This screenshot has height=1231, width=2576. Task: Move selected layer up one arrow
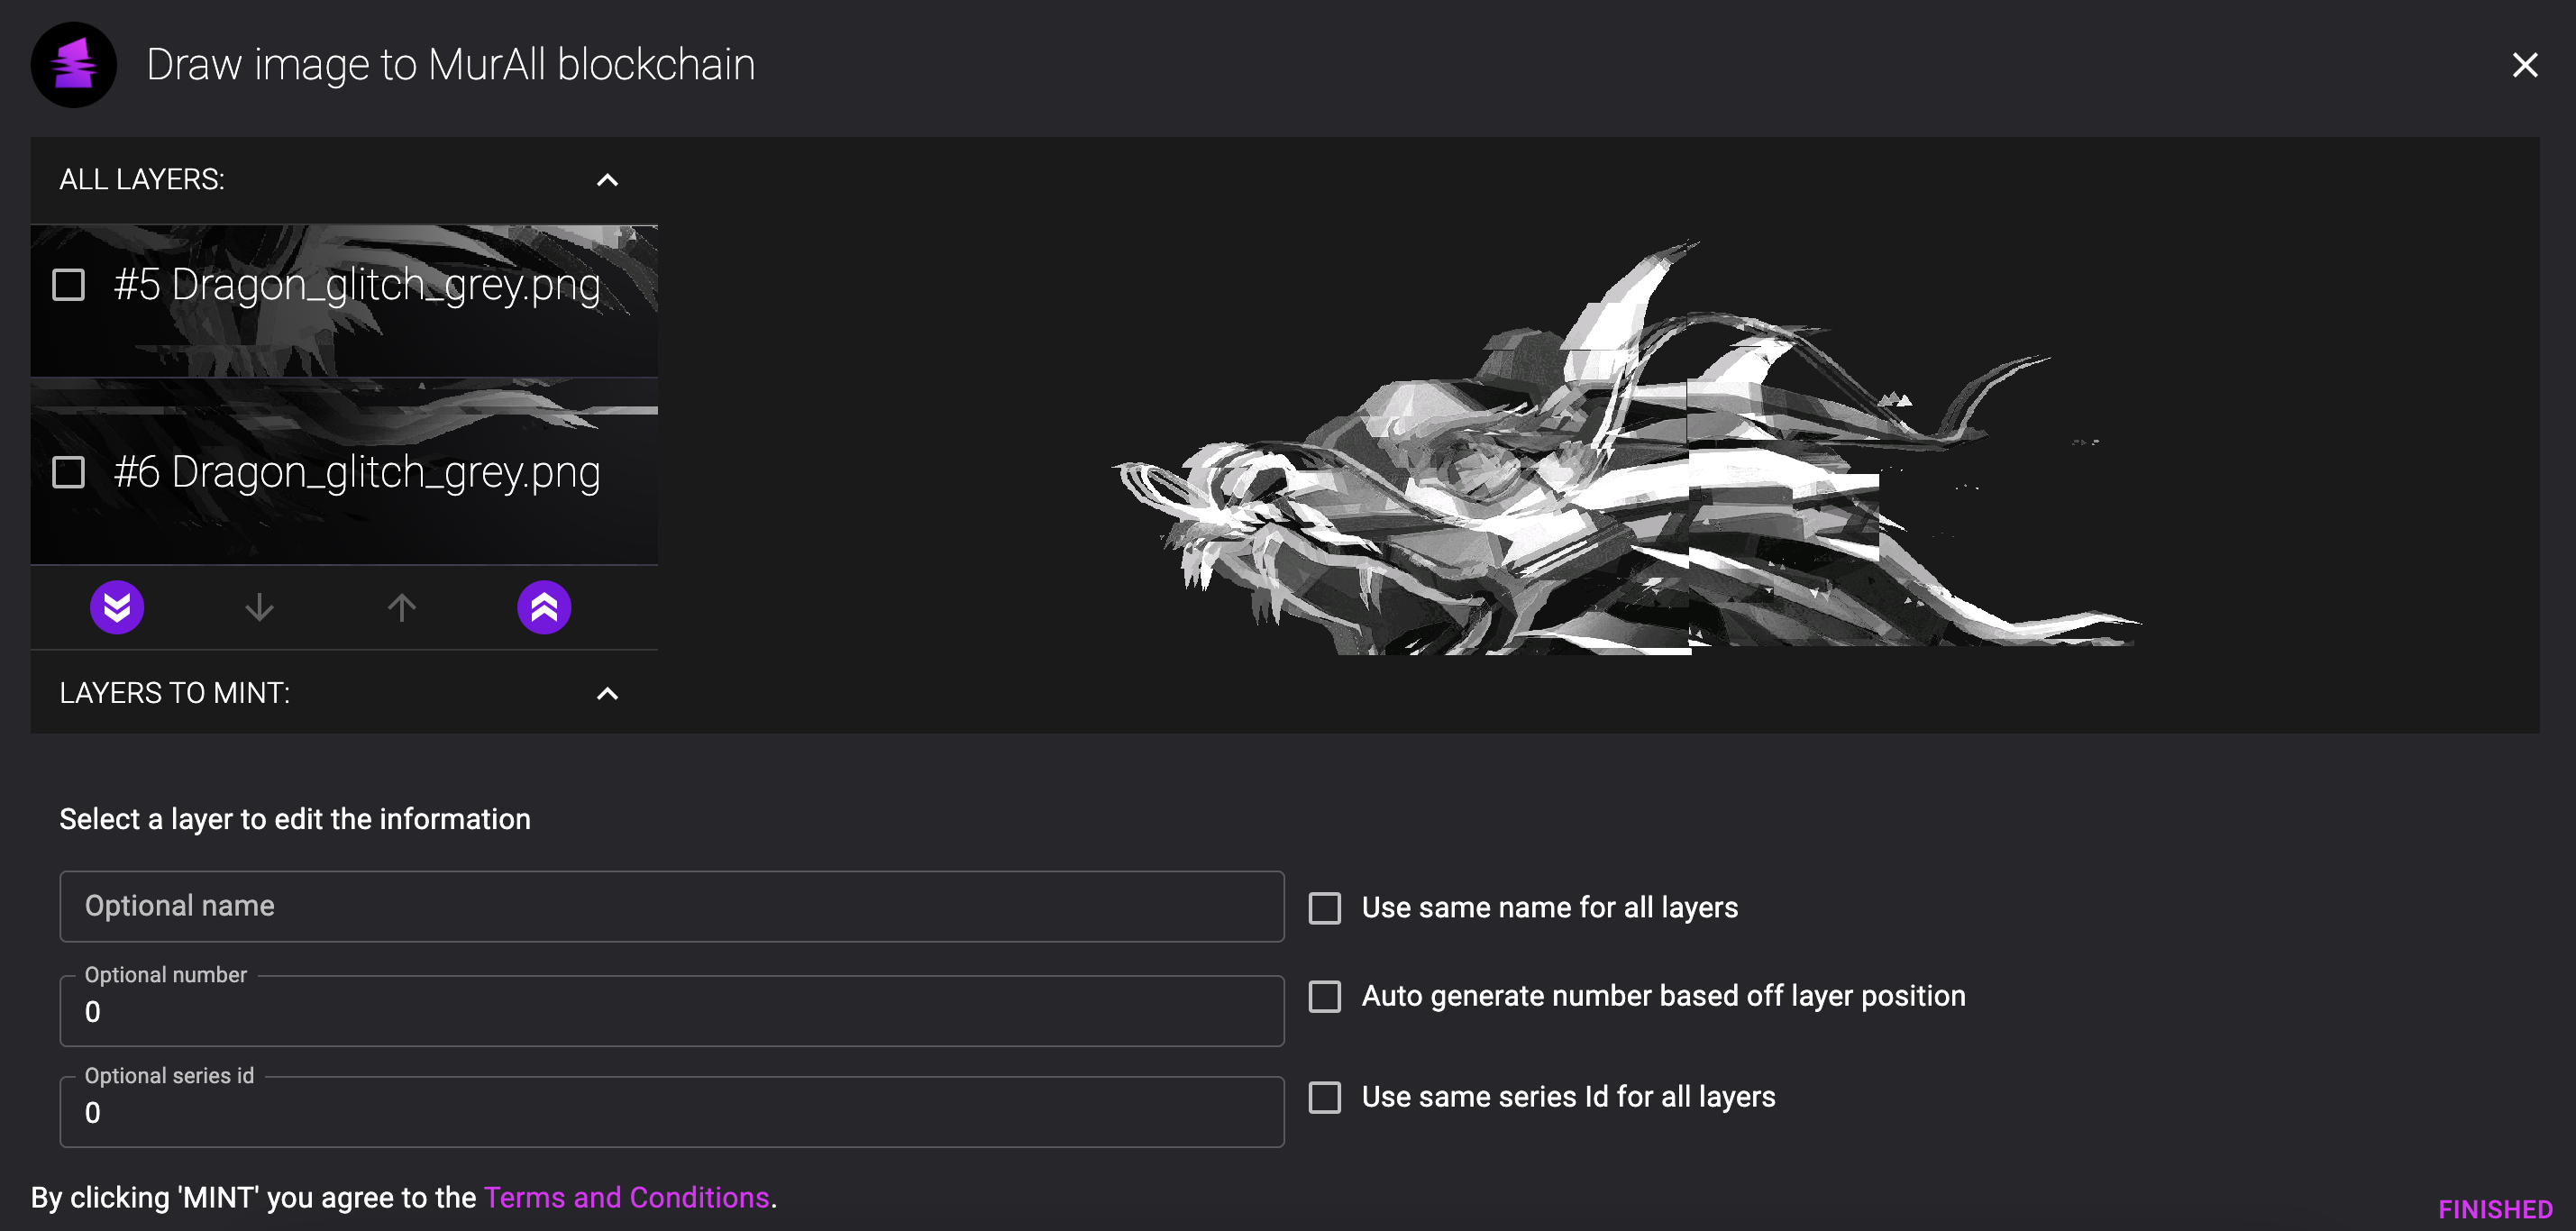[x=402, y=607]
